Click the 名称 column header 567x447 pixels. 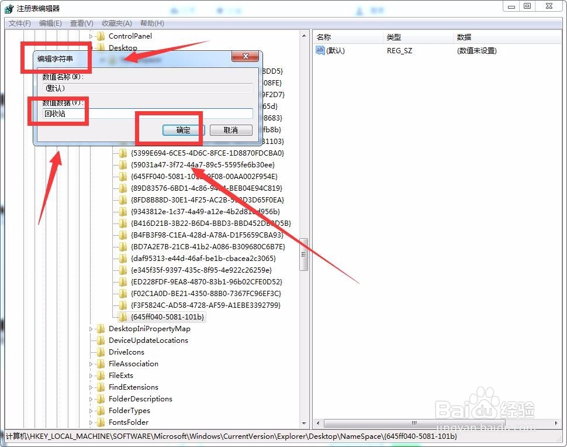click(347, 37)
